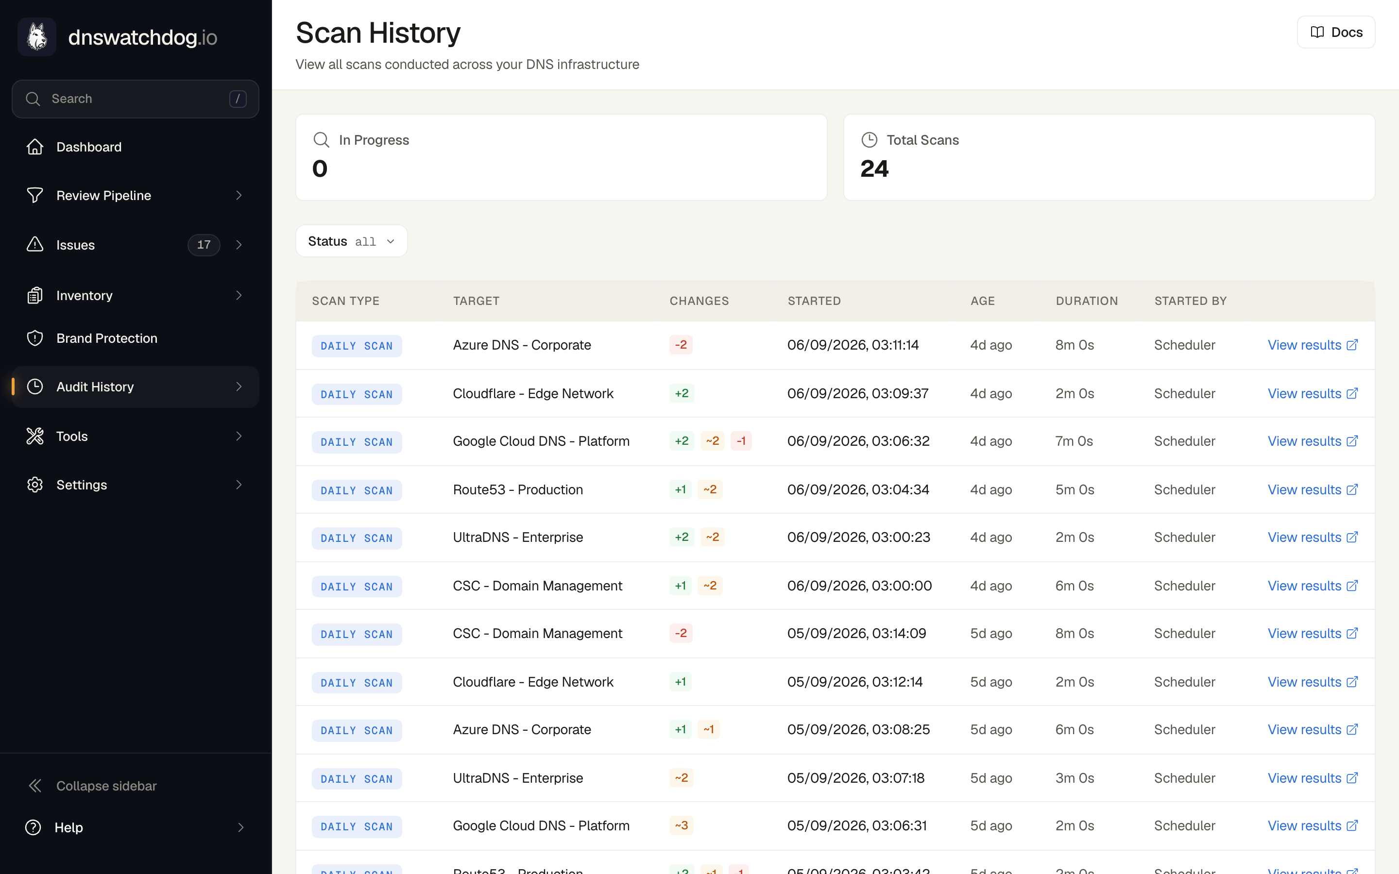Click the -2 badge in Azure DNS row
Screen dimensions: 1399x874
[681, 345]
